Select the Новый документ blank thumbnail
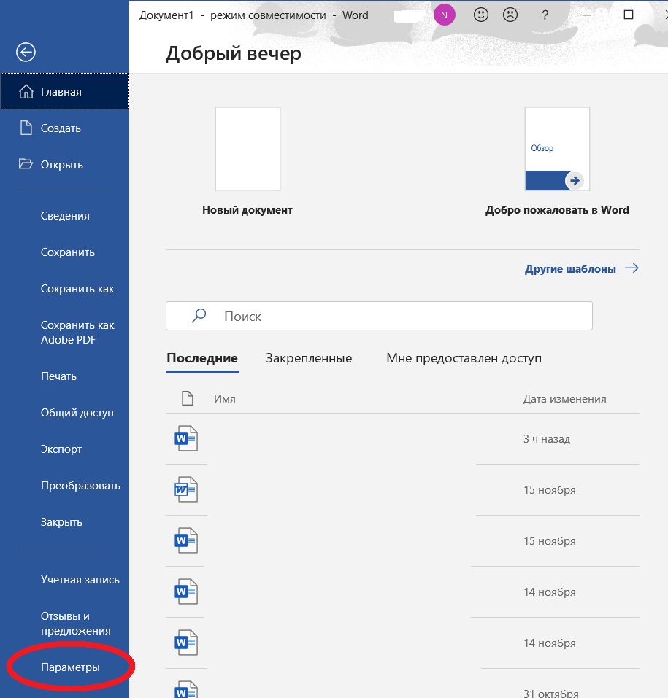 [x=247, y=149]
